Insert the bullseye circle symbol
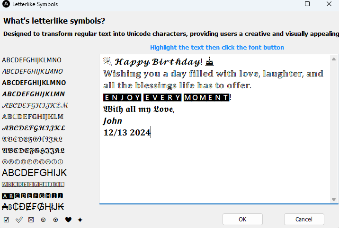 click(43, 220)
